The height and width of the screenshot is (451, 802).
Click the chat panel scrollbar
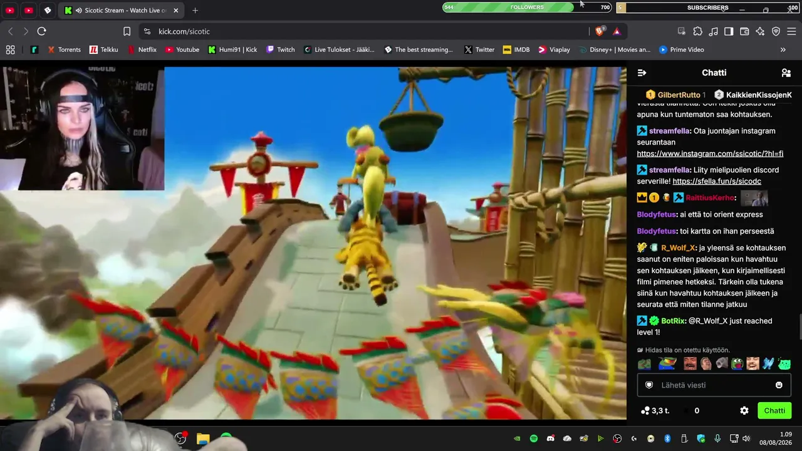click(799, 326)
